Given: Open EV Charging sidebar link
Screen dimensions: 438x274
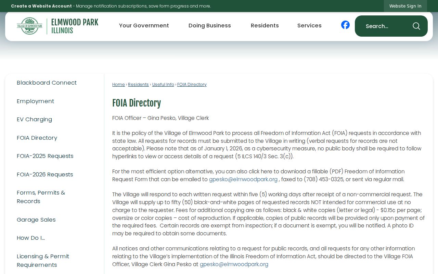Looking at the screenshot, I should (x=35, y=120).
